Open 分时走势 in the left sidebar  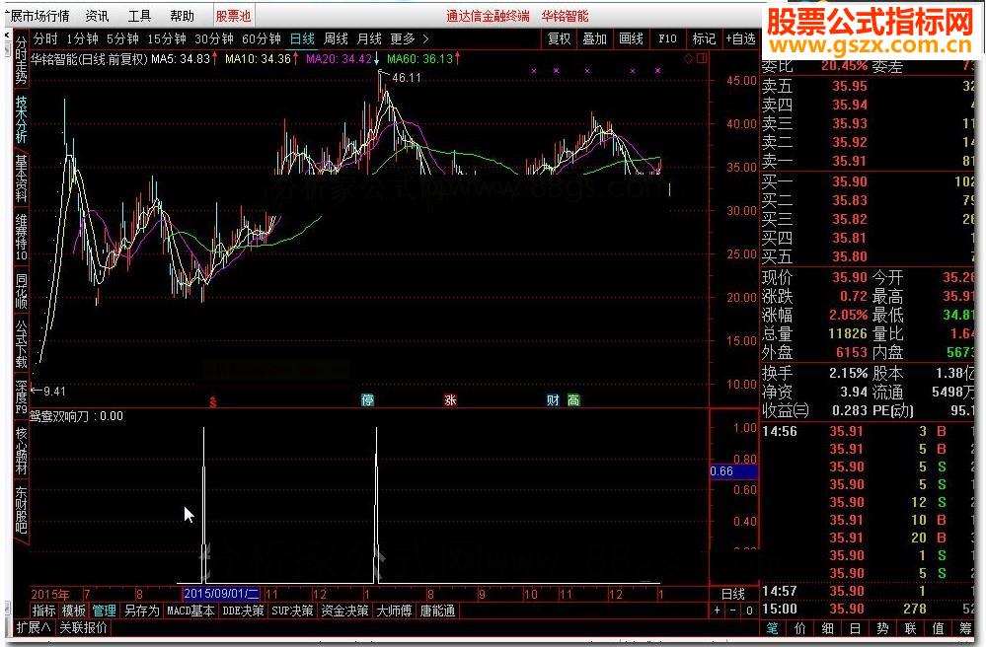(x=21, y=60)
